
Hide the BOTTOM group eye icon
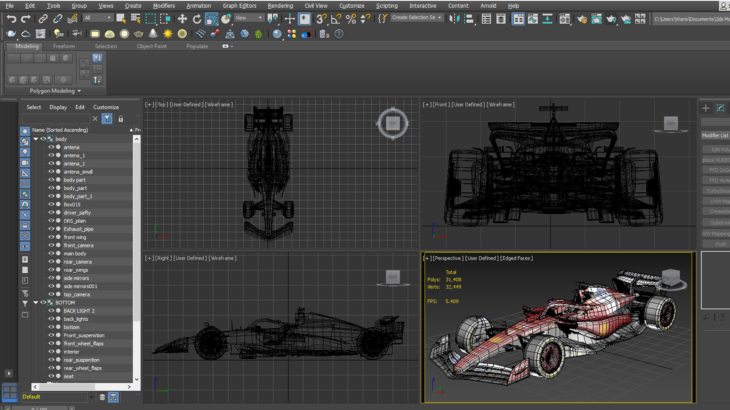[43, 303]
